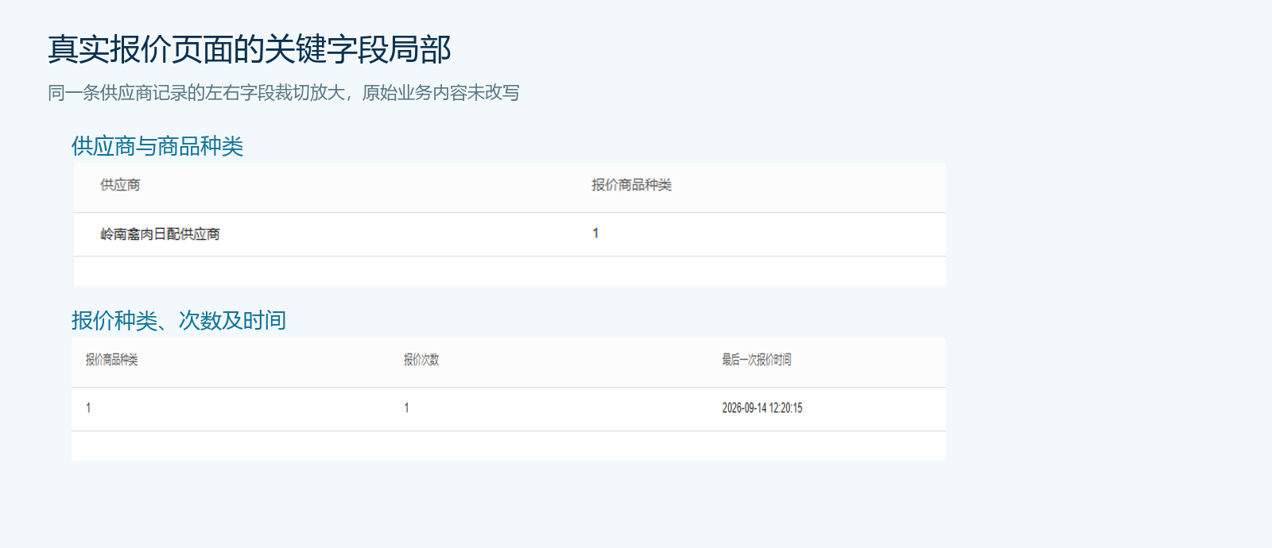The height and width of the screenshot is (548, 1272).
Task: Click the title 真实报价页面的关键字段局部
Action: pyautogui.click(x=250, y=49)
